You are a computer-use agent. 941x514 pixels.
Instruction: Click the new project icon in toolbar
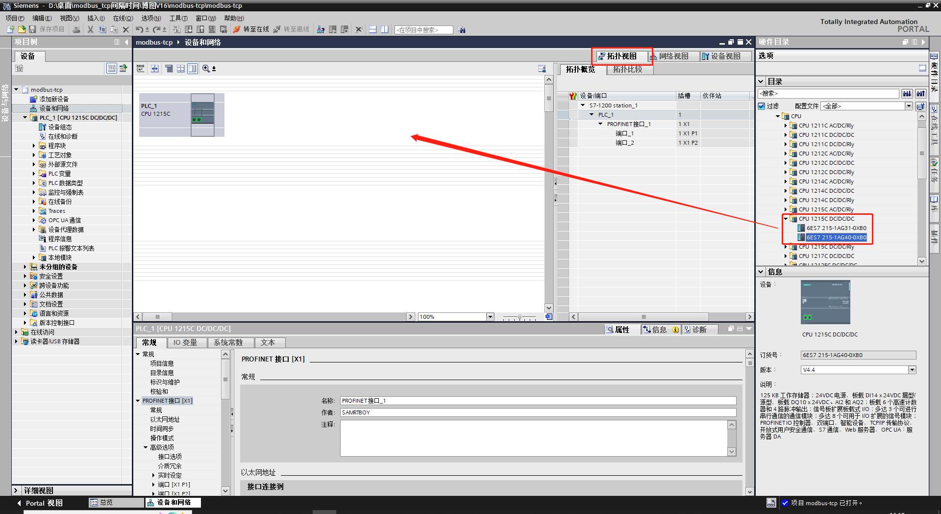pyautogui.click(x=10, y=29)
